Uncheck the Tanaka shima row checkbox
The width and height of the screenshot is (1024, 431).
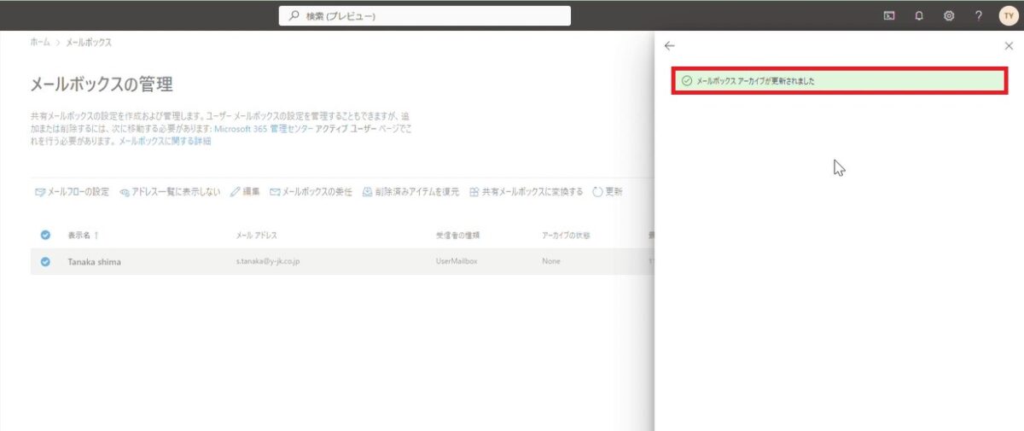[x=45, y=262]
